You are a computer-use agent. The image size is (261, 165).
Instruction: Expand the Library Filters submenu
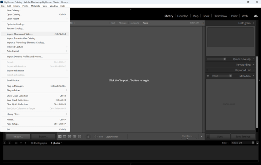click(35, 114)
